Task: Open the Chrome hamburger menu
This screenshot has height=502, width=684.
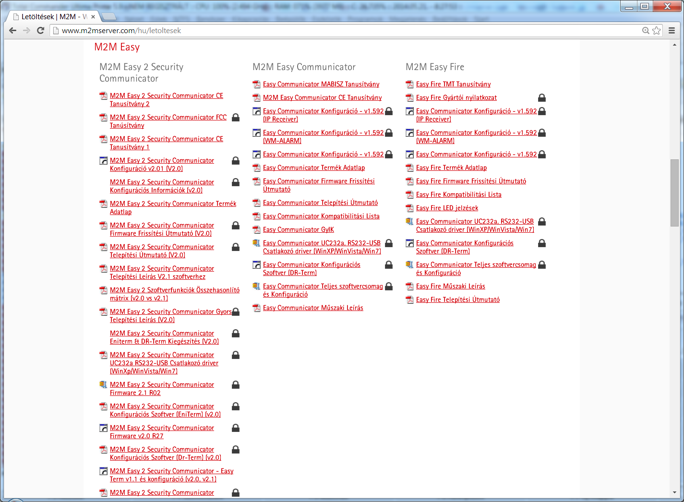Action: [x=672, y=30]
